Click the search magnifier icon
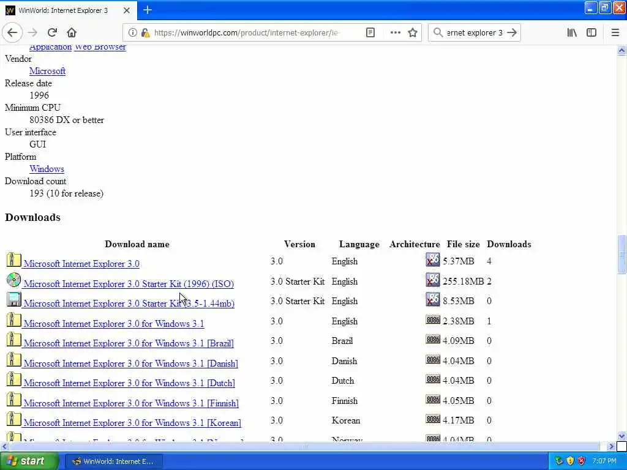The image size is (627, 470). pos(438,33)
